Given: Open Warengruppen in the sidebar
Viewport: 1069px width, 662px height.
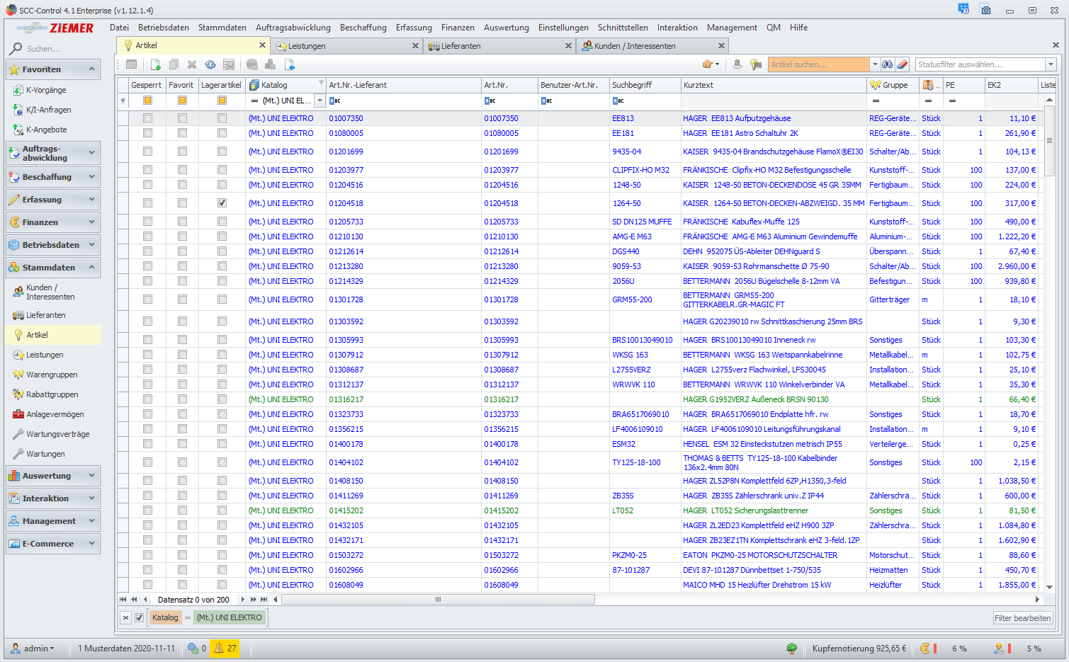Looking at the screenshot, I should coord(52,375).
